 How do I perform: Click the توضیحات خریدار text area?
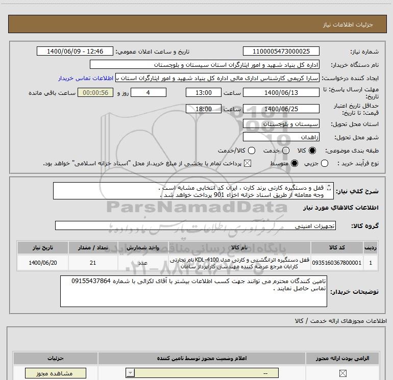pos(193,291)
